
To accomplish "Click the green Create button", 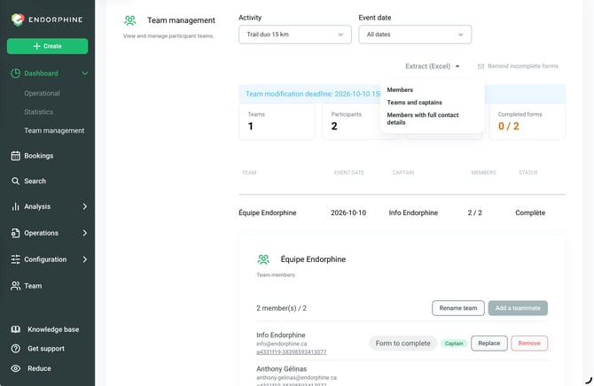I will tap(47, 46).
